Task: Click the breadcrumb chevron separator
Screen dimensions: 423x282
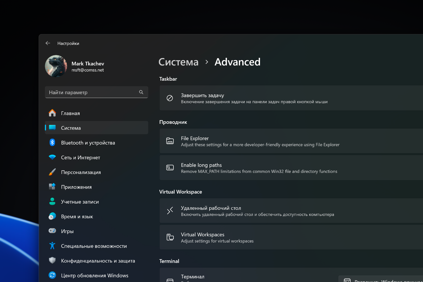Action: click(x=207, y=62)
